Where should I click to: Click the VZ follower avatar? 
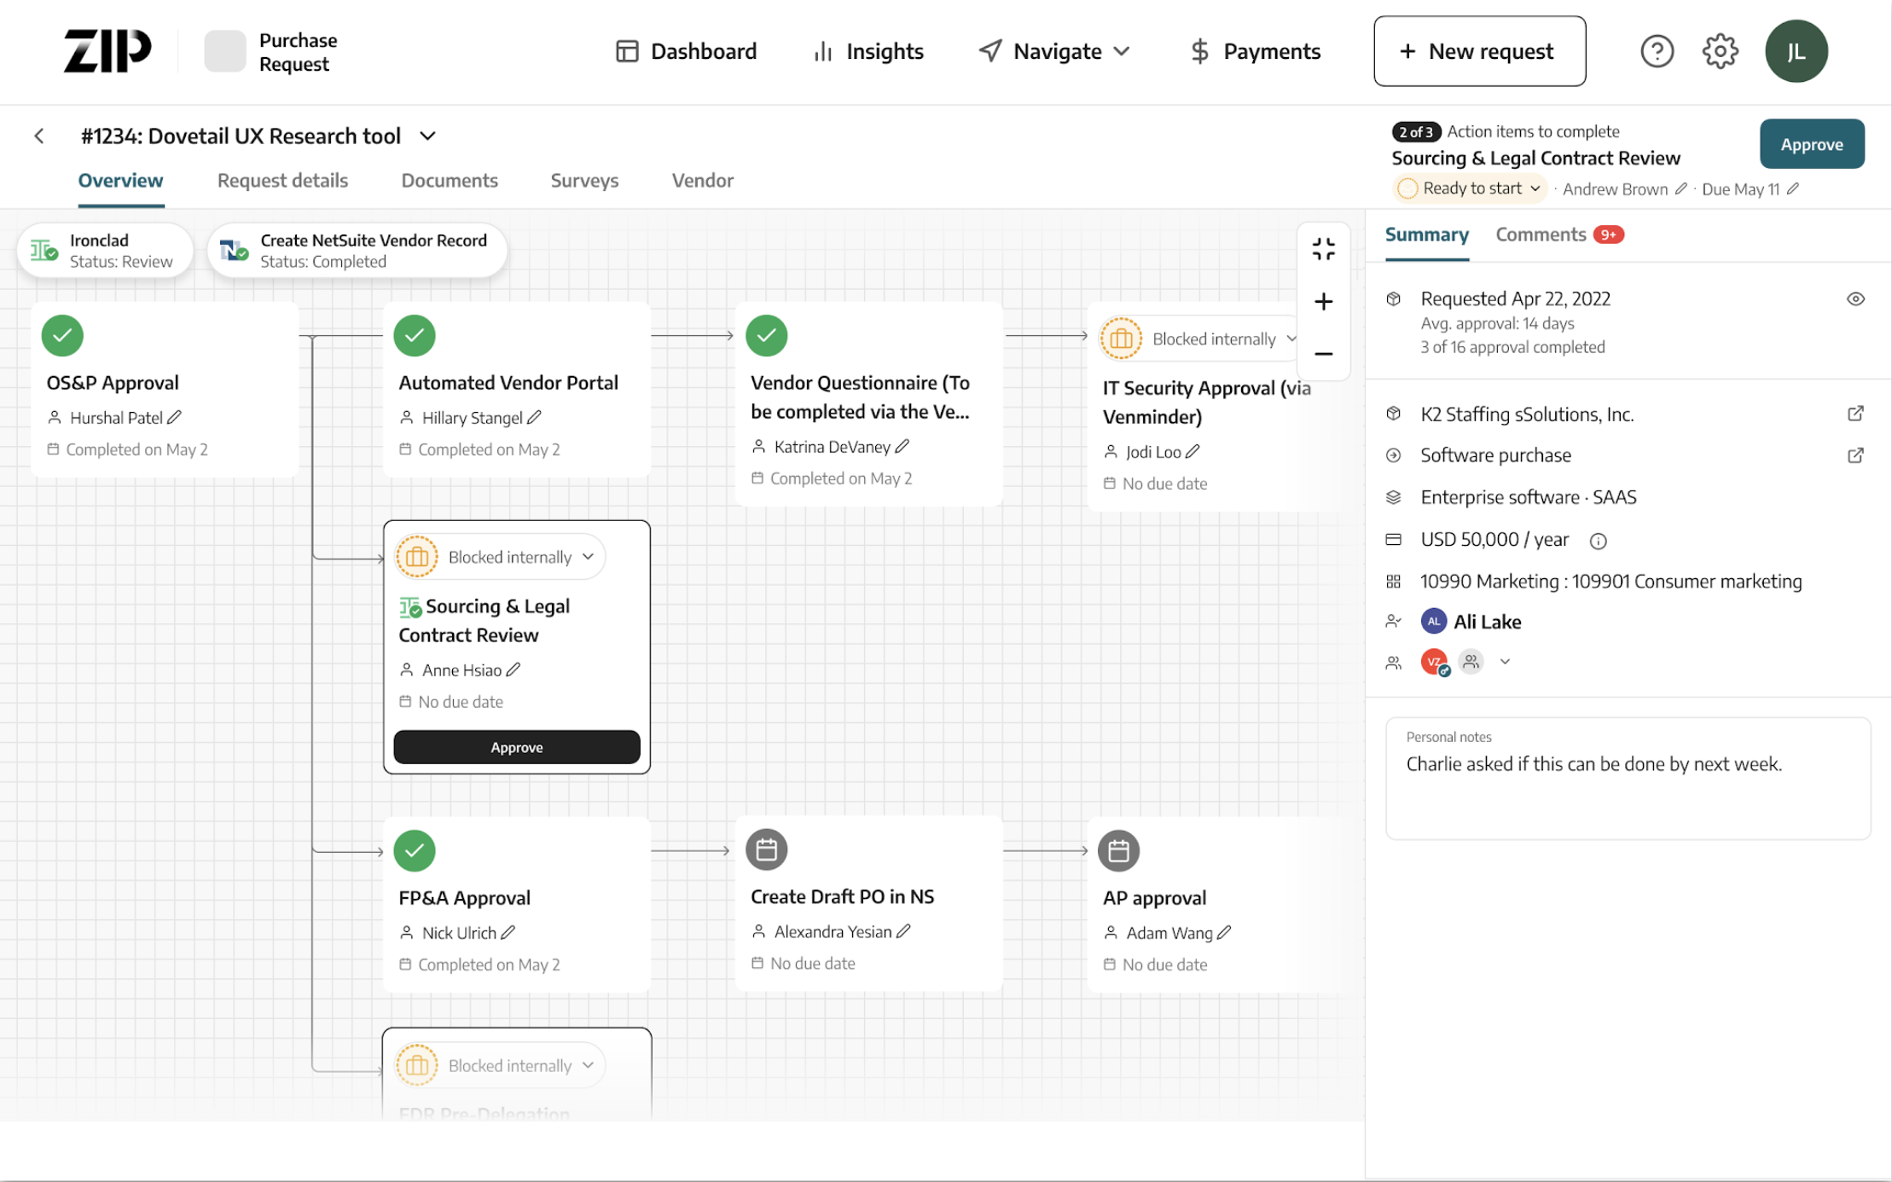coord(1435,662)
